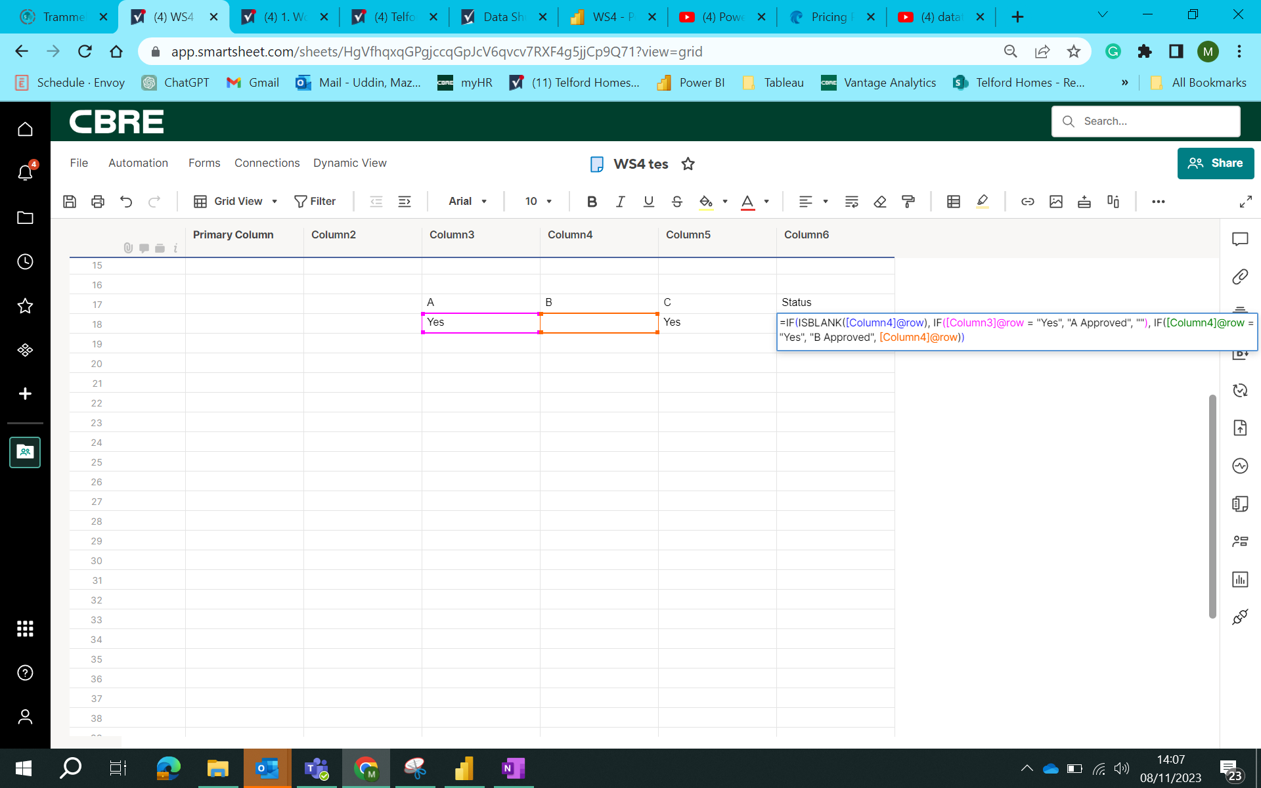Switch to the Pricing browser tab
The height and width of the screenshot is (788, 1261).
831,17
